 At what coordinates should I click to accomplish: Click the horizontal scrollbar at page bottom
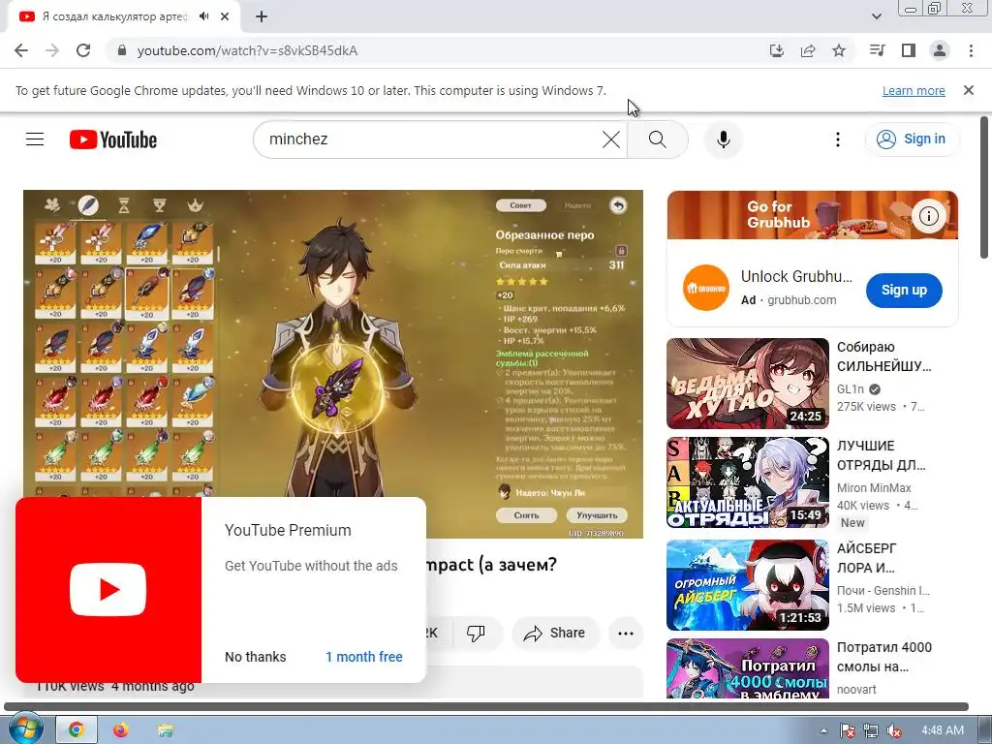[486, 706]
